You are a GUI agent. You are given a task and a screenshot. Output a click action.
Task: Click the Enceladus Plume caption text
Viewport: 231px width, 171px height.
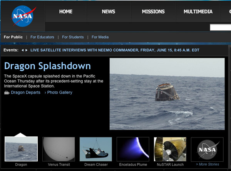133,164
